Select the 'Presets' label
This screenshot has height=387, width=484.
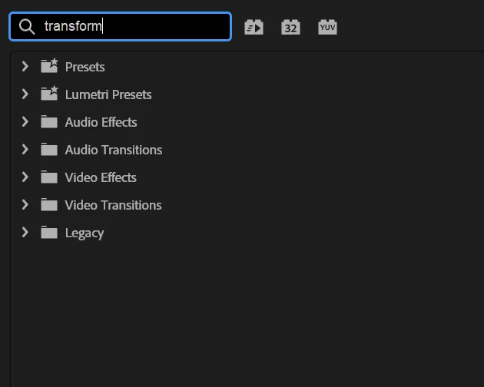(x=85, y=67)
